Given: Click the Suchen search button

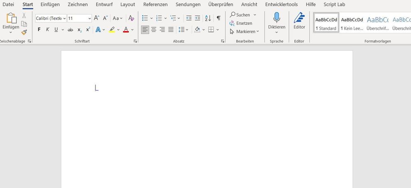Looking at the screenshot, I should tap(240, 15).
